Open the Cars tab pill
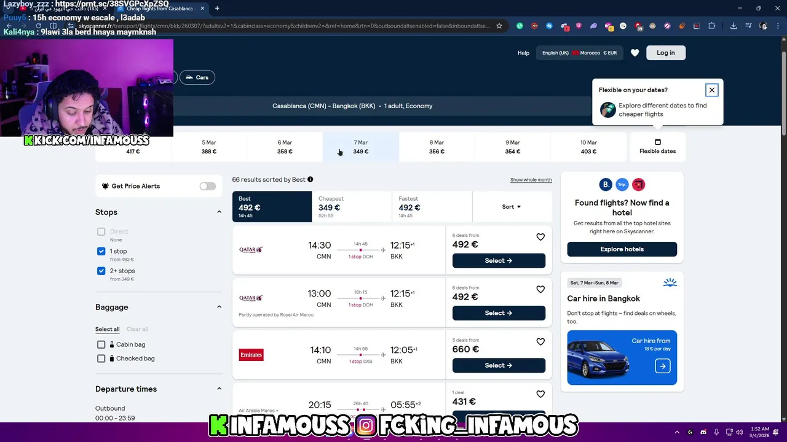 [197, 77]
